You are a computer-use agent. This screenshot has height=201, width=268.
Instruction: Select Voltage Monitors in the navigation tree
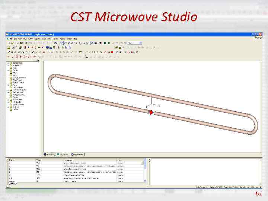pos(19,95)
